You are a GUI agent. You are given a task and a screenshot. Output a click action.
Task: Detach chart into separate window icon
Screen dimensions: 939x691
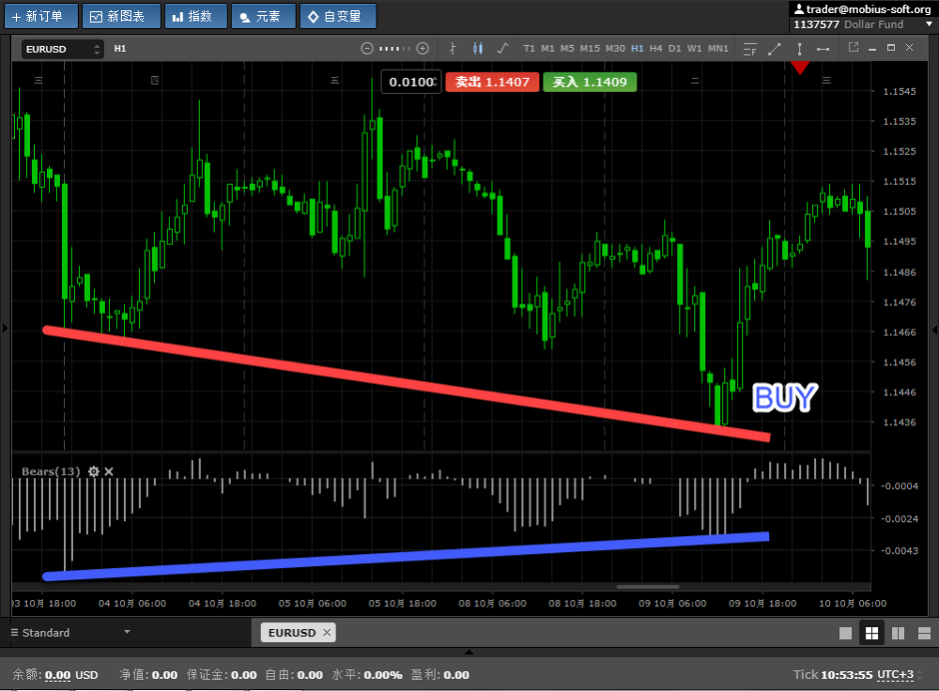(x=853, y=48)
